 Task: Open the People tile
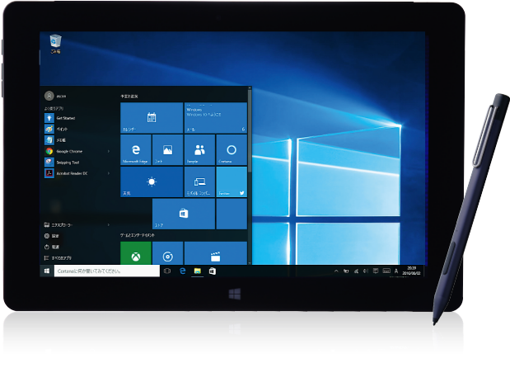[x=199, y=150]
